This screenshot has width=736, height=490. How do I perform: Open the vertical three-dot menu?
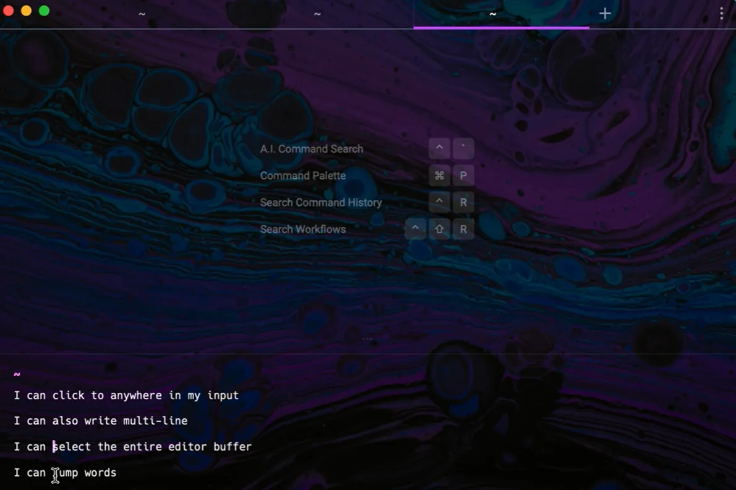[x=721, y=14]
